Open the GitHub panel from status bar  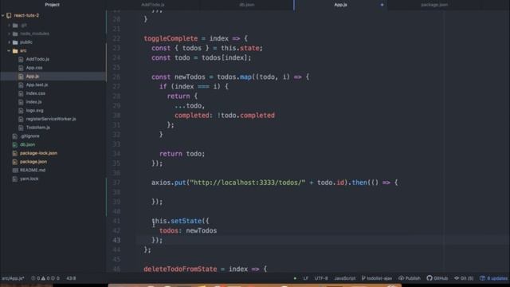437,278
